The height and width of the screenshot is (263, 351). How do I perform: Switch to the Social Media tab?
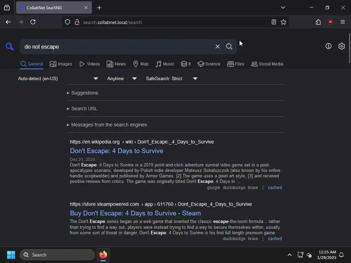[267, 64]
